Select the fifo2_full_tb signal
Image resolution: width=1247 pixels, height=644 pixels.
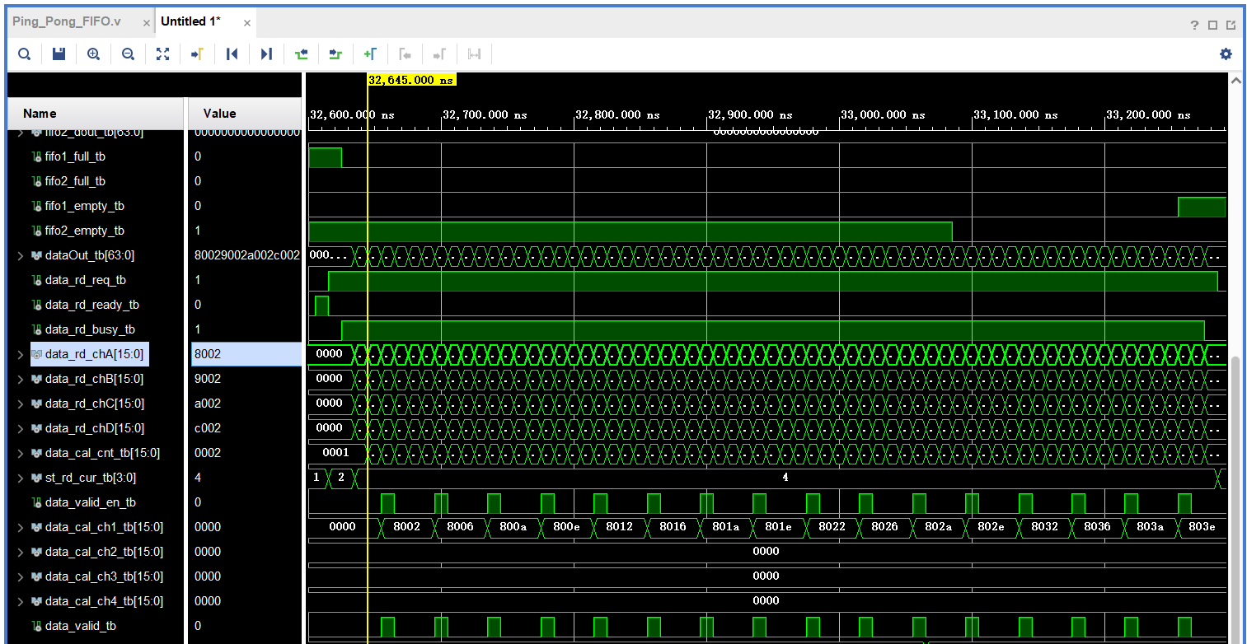click(75, 181)
